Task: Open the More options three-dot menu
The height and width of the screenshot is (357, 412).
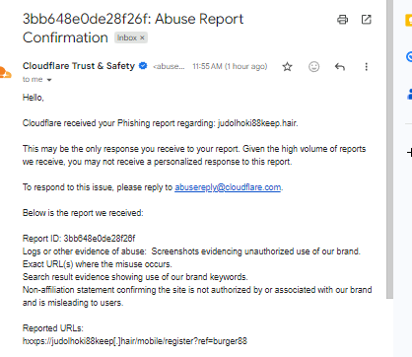Action: 366,67
